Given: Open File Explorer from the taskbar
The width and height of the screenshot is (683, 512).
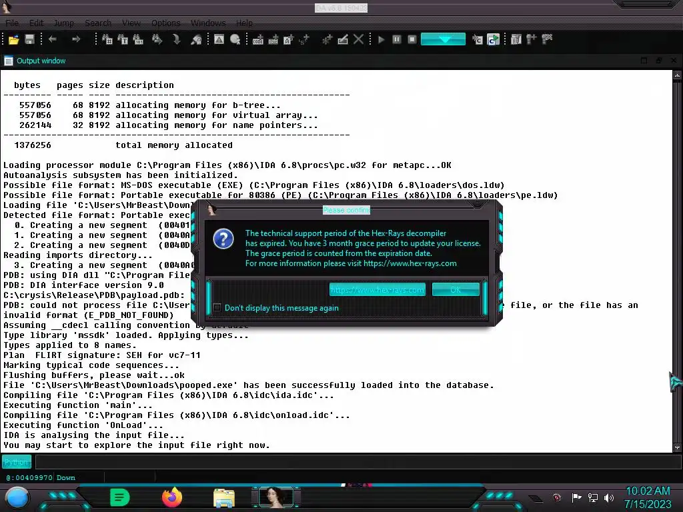Looking at the screenshot, I should pos(224,499).
